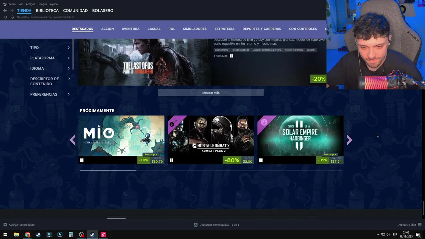425x239 pixels.
Task: Click the downloads icon in bottom bar
Action: point(196,225)
